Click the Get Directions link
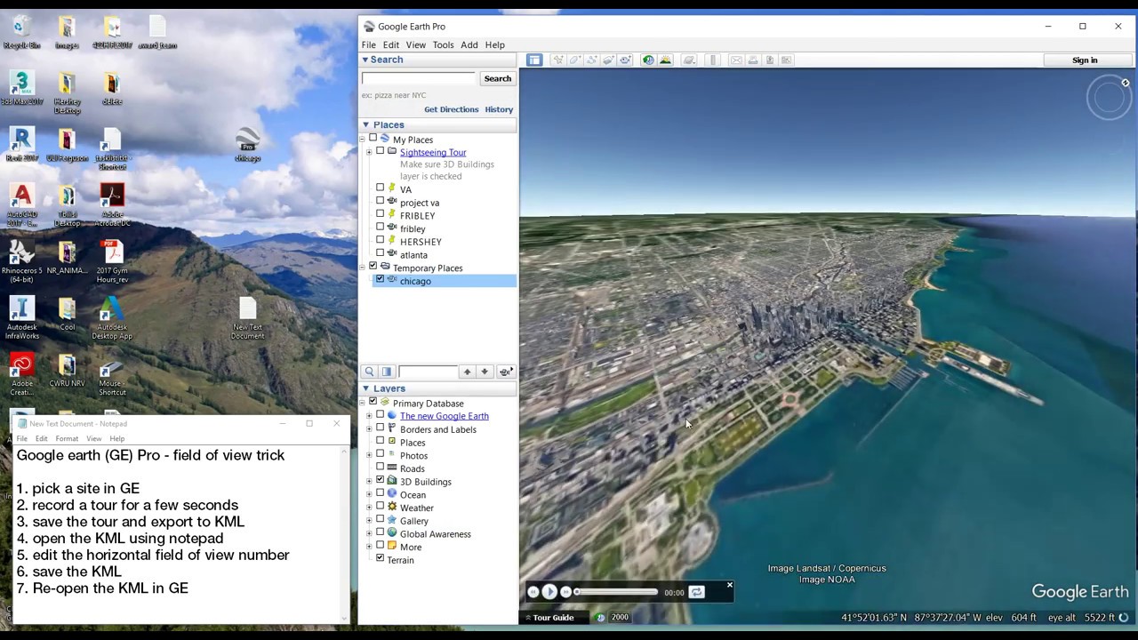The width and height of the screenshot is (1138, 640). point(451,109)
